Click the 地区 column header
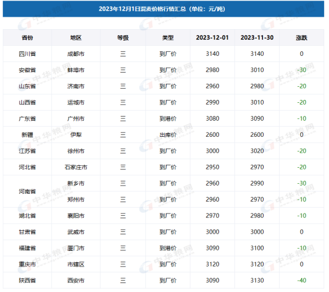Screen dimensions: 329x292 (76, 37)
